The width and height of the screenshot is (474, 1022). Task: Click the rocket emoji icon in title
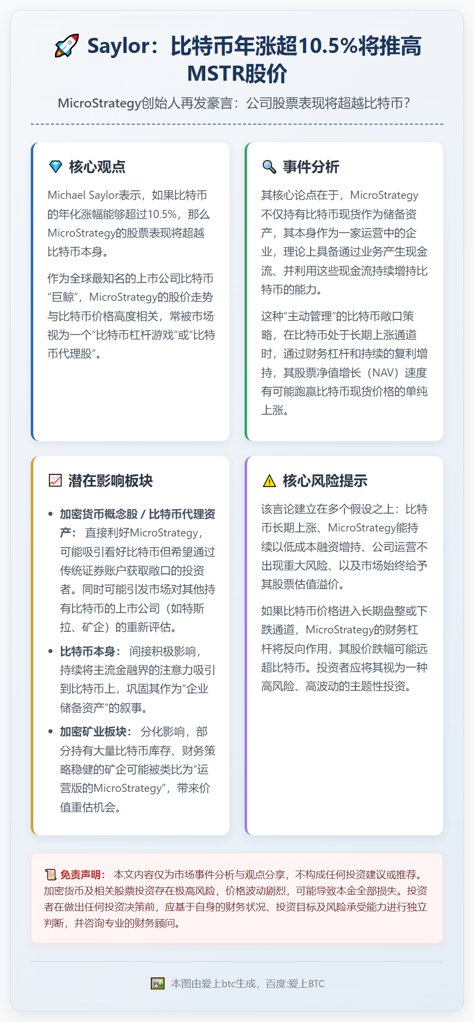point(67,45)
